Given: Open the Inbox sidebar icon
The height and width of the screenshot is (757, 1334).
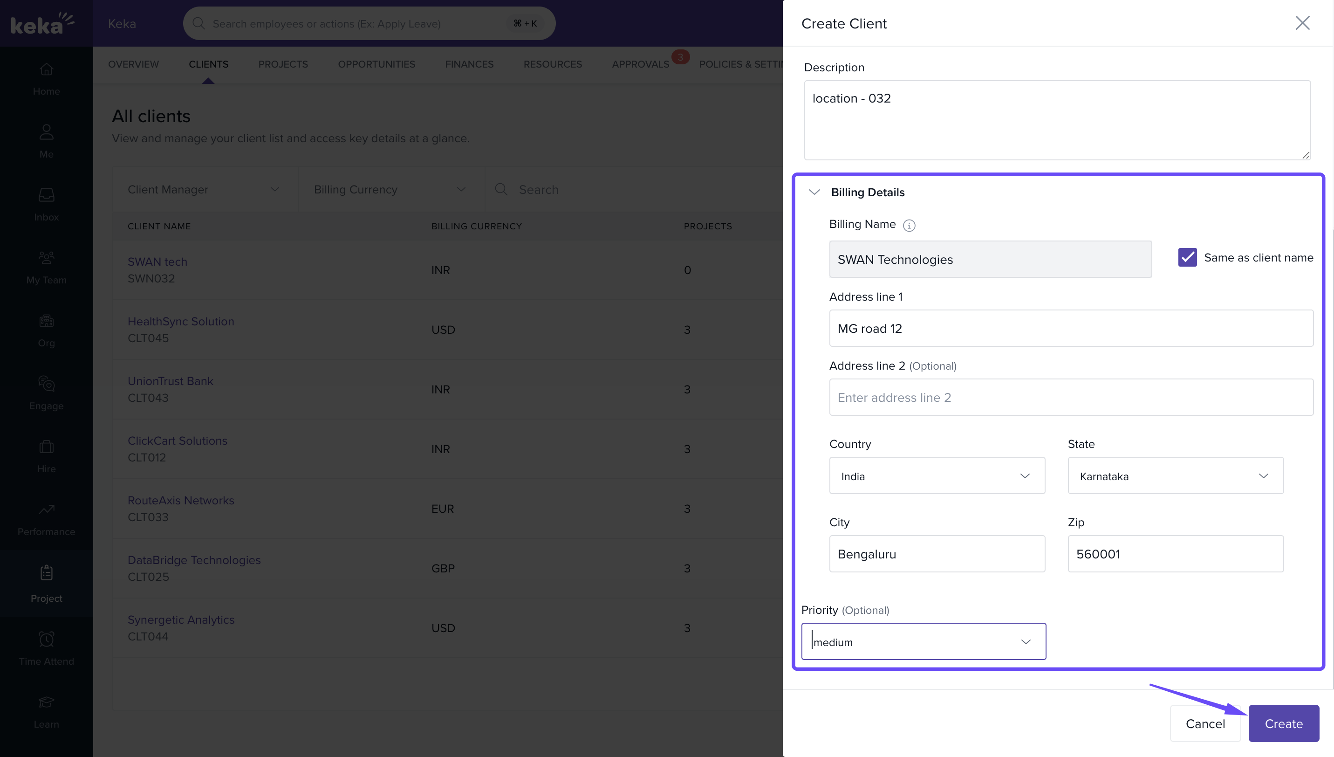Looking at the screenshot, I should coord(46,204).
